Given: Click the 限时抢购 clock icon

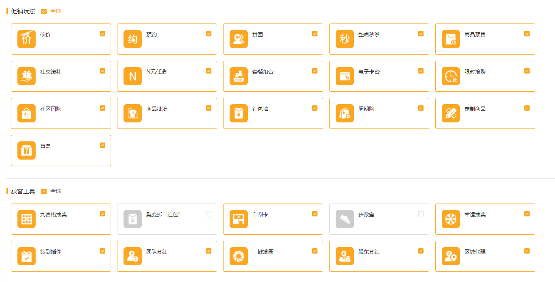Looking at the screenshot, I should click(x=451, y=76).
